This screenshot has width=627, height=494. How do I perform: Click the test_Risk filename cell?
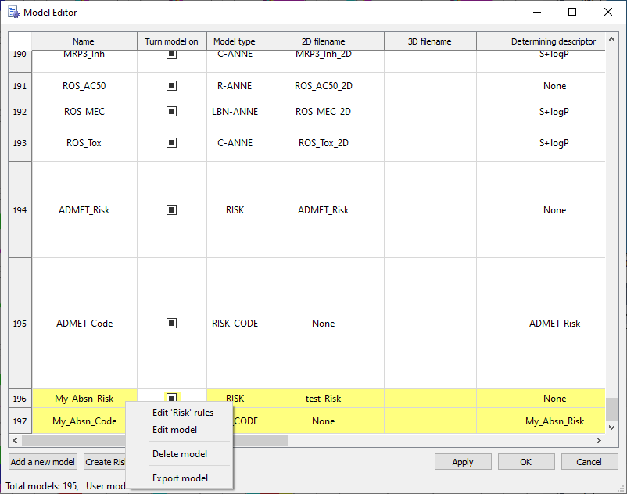pyautogui.click(x=324, y=399)
